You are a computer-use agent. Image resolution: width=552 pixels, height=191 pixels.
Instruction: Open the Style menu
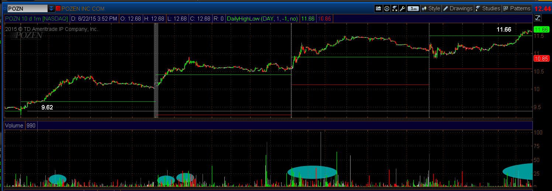click(431, 8)
